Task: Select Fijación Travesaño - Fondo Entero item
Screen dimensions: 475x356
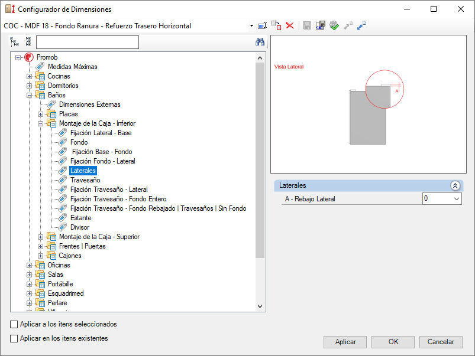Action: (118, 199)
